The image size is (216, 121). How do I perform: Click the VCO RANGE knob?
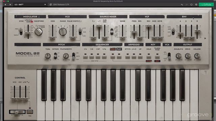pos(63,32)
